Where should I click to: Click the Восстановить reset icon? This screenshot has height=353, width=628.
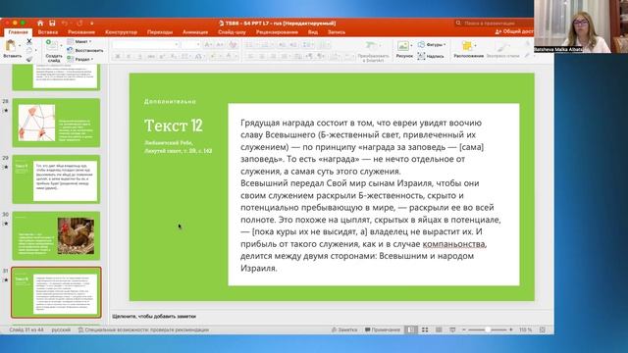[70, 50]
